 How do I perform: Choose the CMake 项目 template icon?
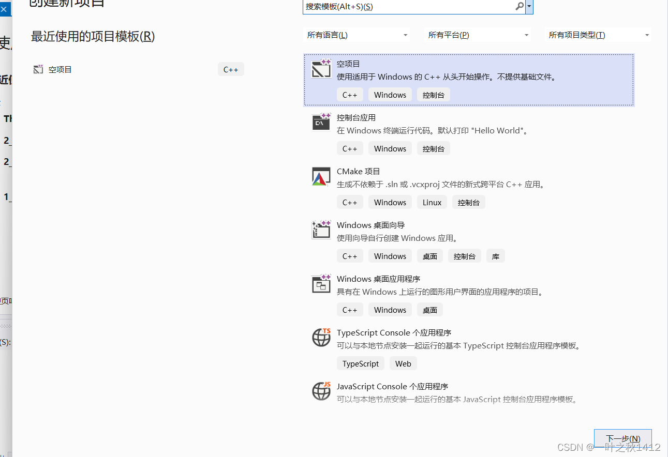pyautogui.click(x=321, y=176)
